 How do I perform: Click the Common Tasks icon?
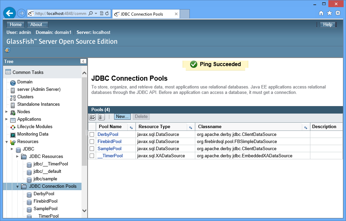click(8, 72)
